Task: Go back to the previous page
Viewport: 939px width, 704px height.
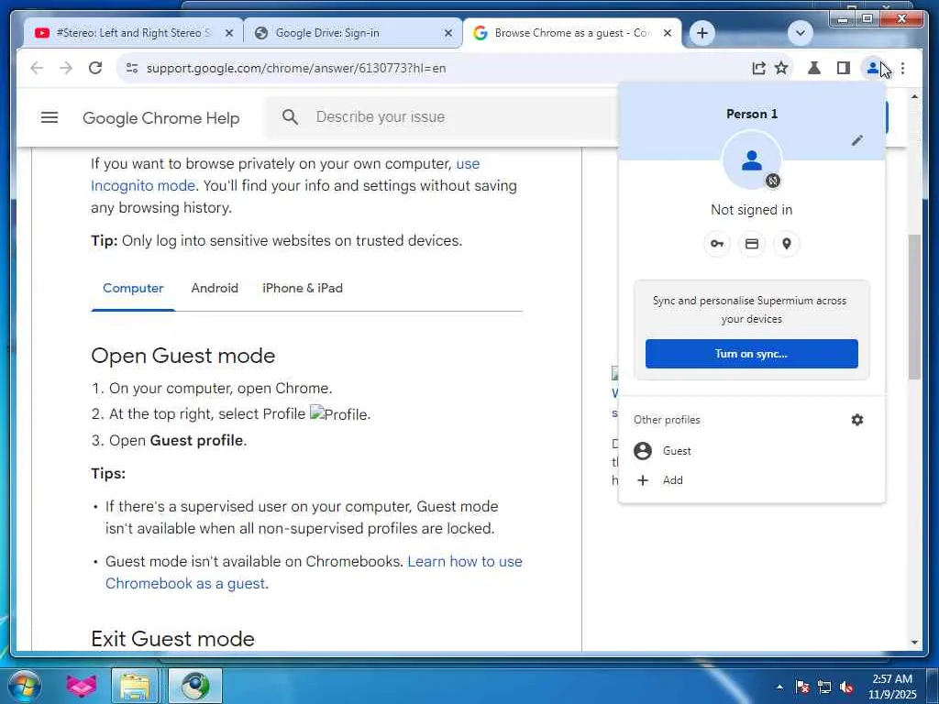Action: pos(37,68)
